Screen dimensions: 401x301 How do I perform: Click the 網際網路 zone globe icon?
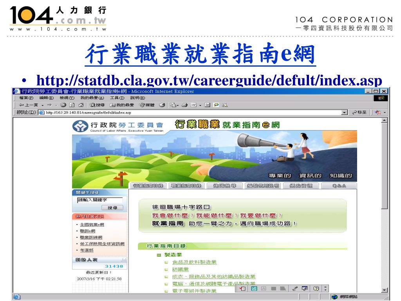click(x=334, y=297)
